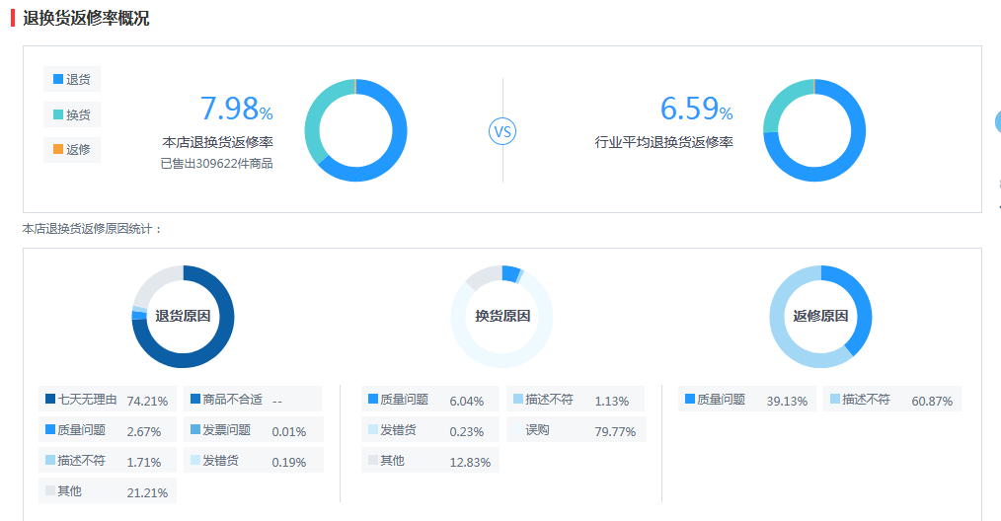The height and width of the screenshot is (521, 1001).
Task: Toggle the 换货 legend item
Action: tap(72, 114)
